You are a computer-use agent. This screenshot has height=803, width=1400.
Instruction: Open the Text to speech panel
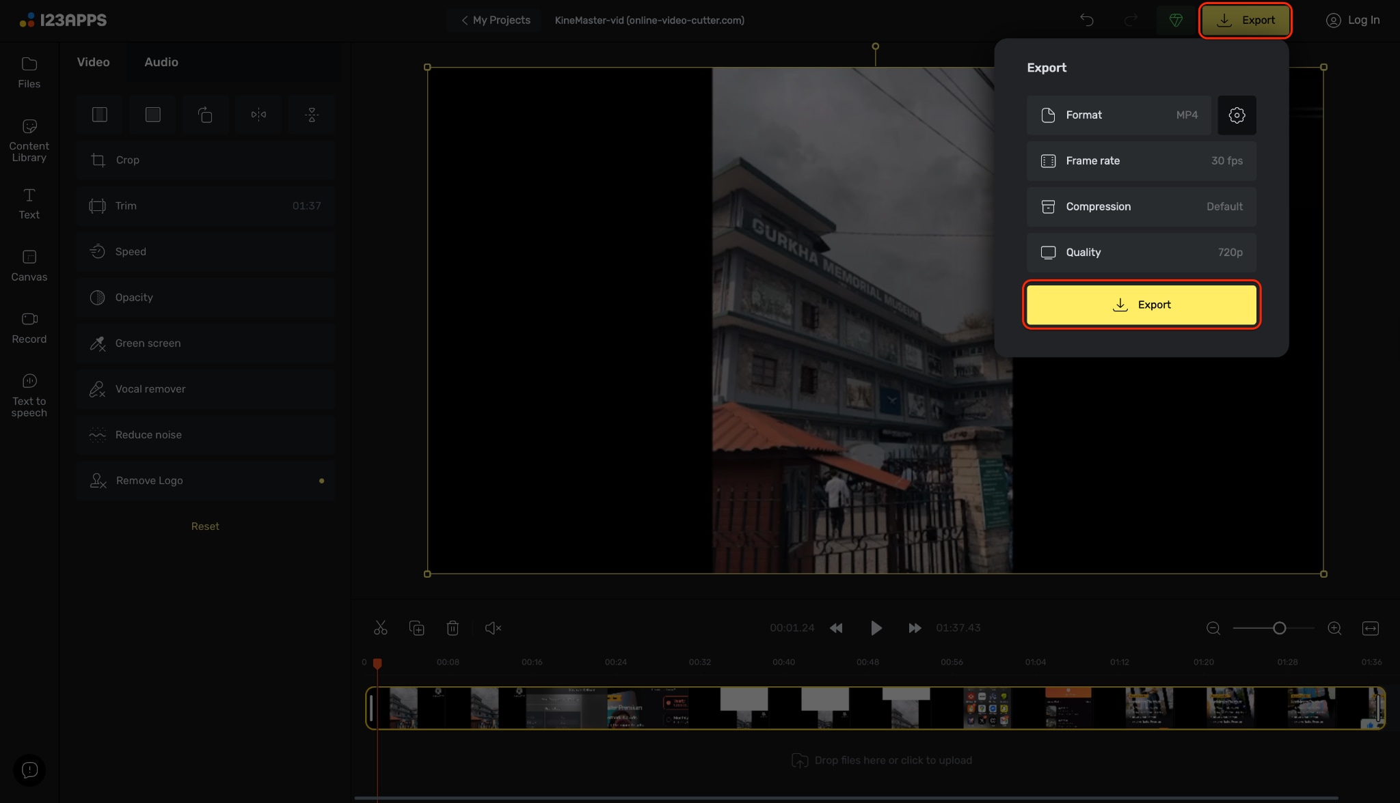pyautogui.click(x=29, y=393)
